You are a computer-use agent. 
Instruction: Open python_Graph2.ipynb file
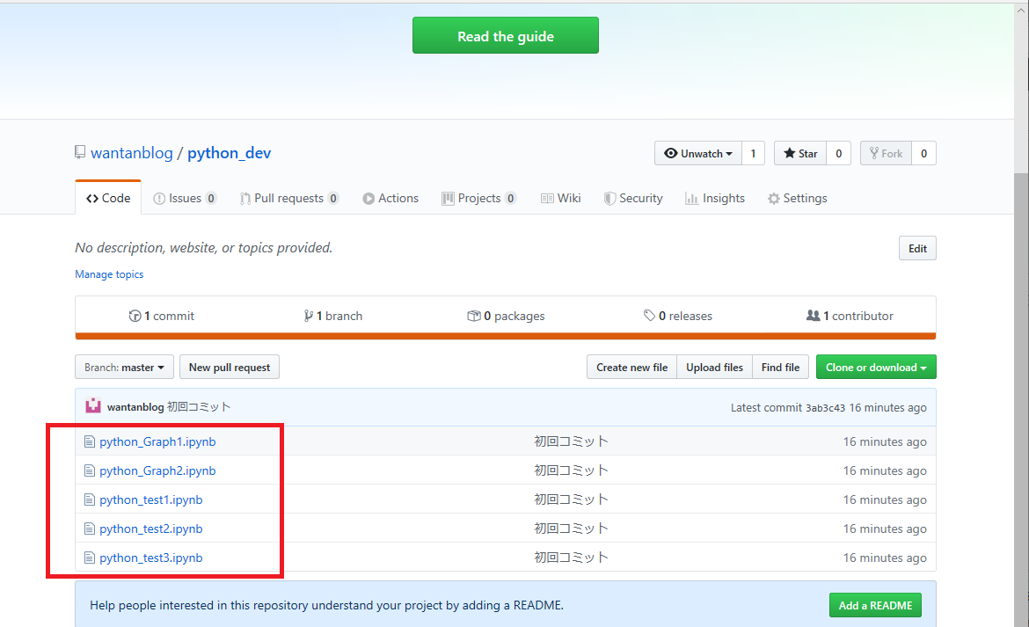[x=157, y=470]
